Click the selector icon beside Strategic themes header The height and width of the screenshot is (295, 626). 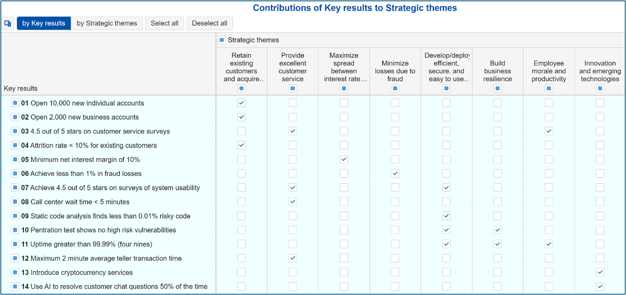coord(222,40)
